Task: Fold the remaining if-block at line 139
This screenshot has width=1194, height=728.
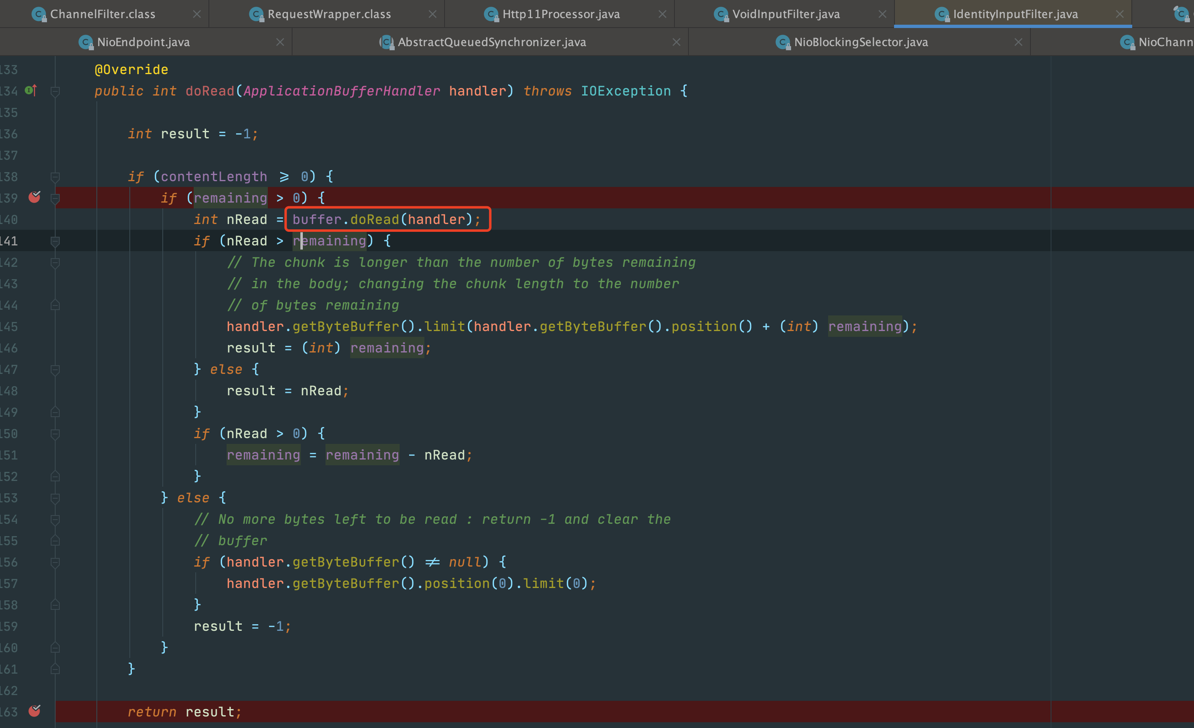Action: coord(55,198)
